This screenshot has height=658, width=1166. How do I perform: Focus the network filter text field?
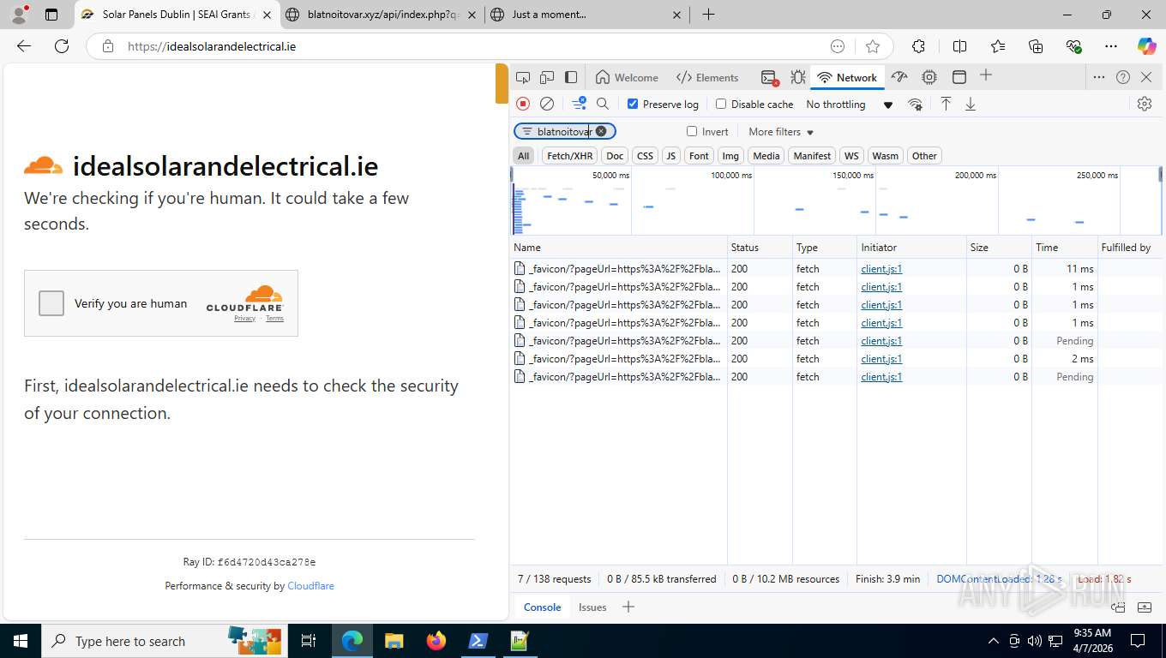(564, 131)
